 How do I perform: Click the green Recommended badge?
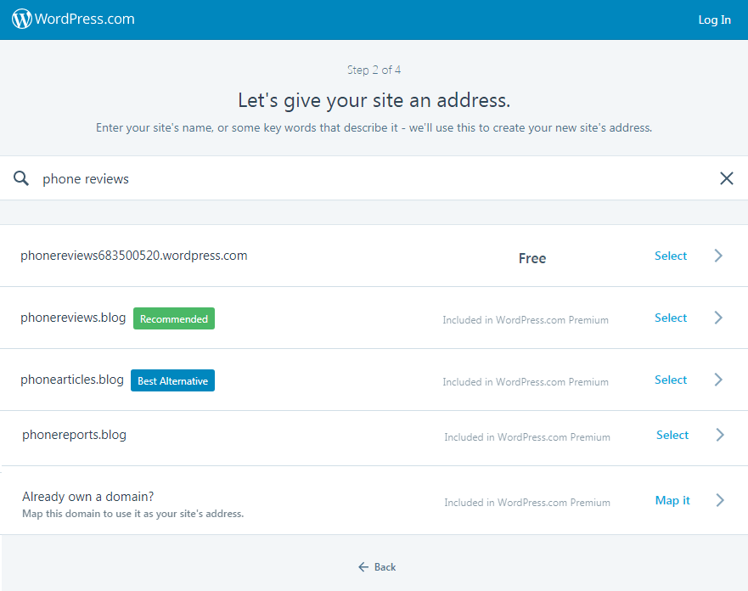(x=174, y=318)
